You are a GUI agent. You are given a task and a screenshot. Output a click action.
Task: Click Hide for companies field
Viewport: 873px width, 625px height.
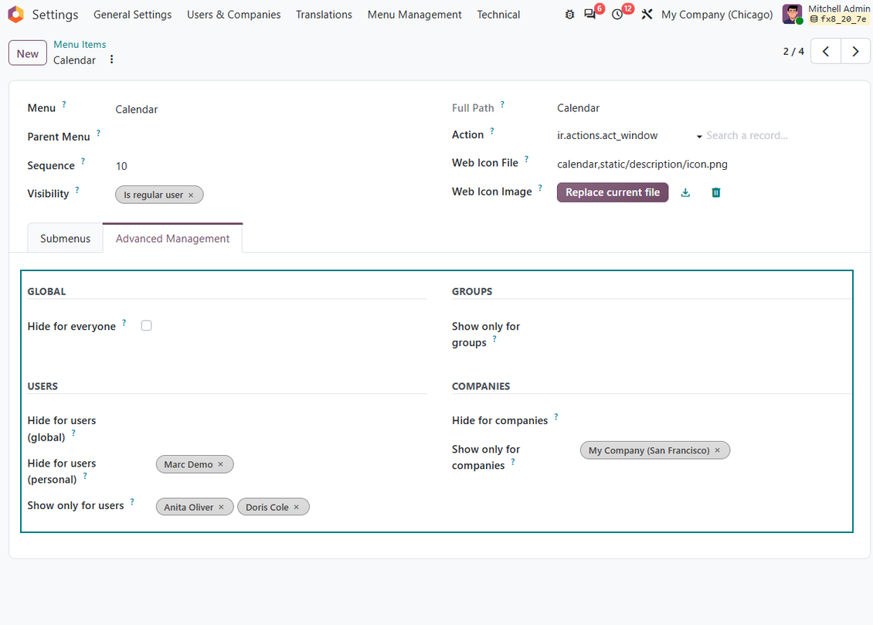click(x=715, y=421)
